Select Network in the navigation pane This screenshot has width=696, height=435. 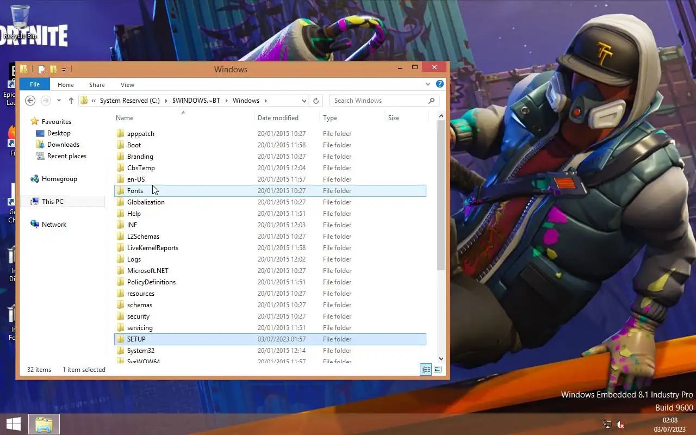54,225
